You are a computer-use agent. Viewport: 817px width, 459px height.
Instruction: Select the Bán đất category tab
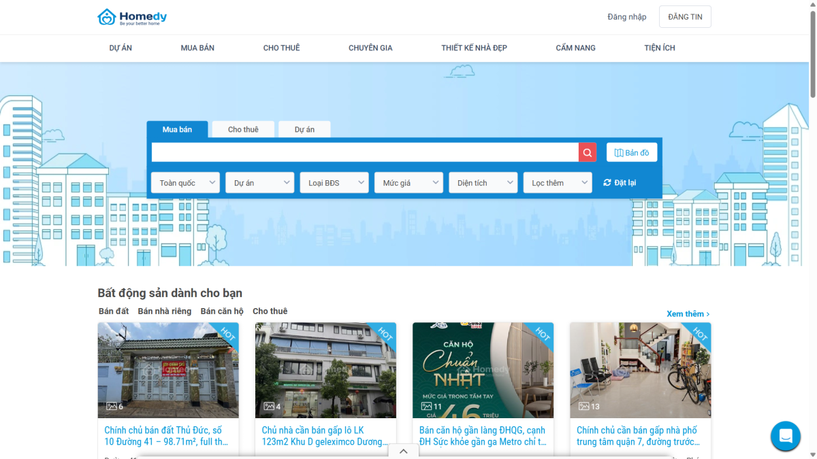click(114, 311)
